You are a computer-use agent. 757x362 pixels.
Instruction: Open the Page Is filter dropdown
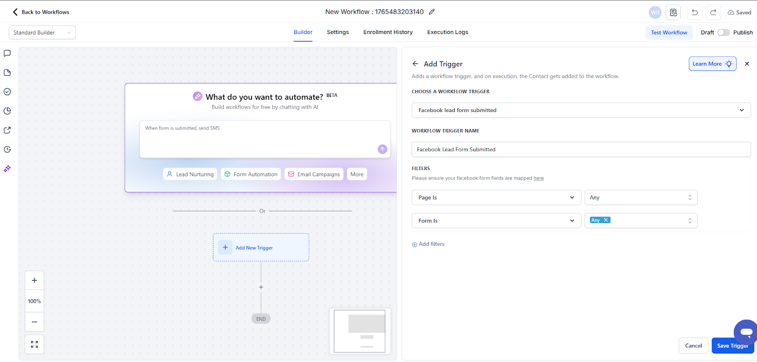pyautogui.click(x=496, y=198)
